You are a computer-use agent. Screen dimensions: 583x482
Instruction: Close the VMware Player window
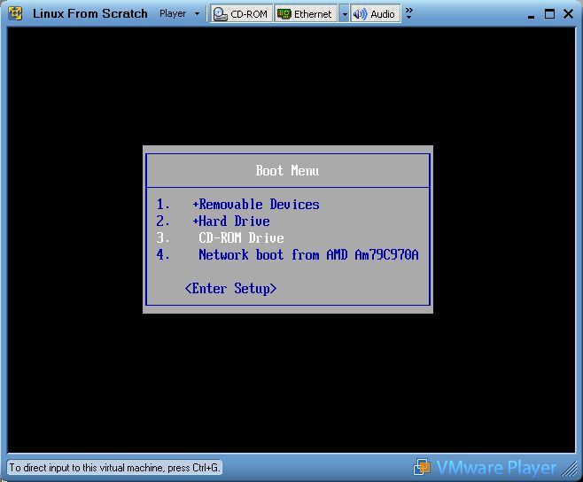[568, 14]
